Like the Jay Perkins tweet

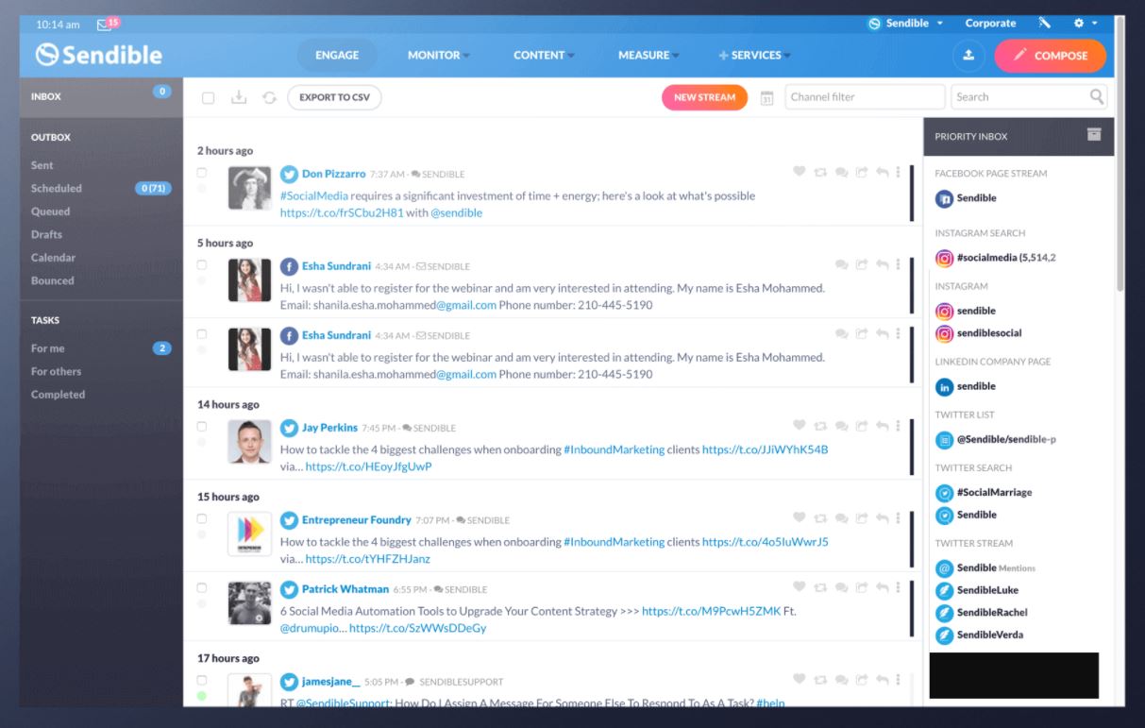800,426
